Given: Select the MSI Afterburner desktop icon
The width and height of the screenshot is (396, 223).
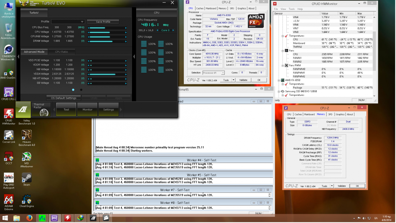Looking at the screenshot, I should (x=27, y=159).
